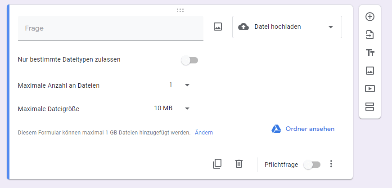
Task: Click the add question plus icon
Action: click(x=370, y=17)
